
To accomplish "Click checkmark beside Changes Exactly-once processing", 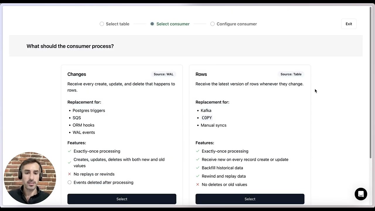I will point(69,151).
